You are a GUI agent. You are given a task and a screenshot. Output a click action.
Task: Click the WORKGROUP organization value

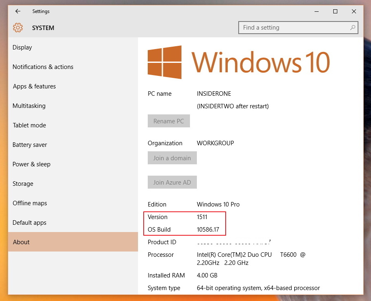pos(215,143)
